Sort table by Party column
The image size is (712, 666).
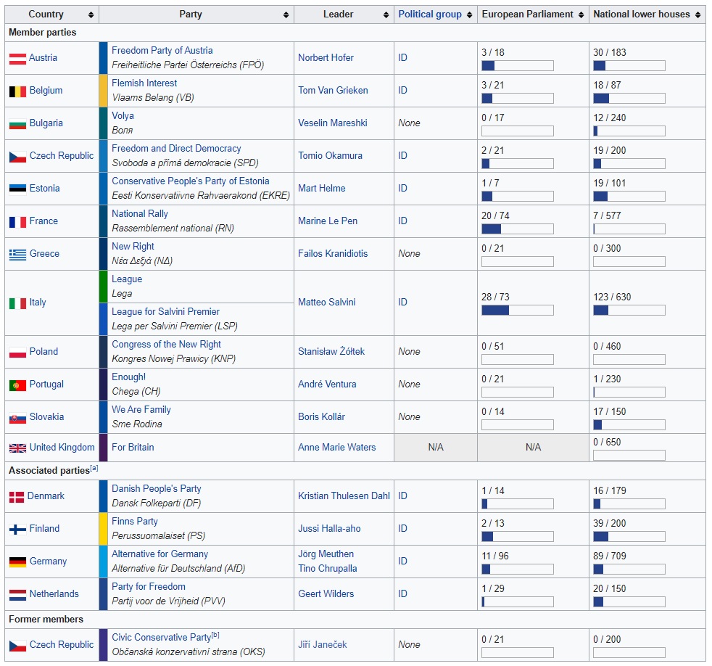pyautogui.click(x=286, y=15)
